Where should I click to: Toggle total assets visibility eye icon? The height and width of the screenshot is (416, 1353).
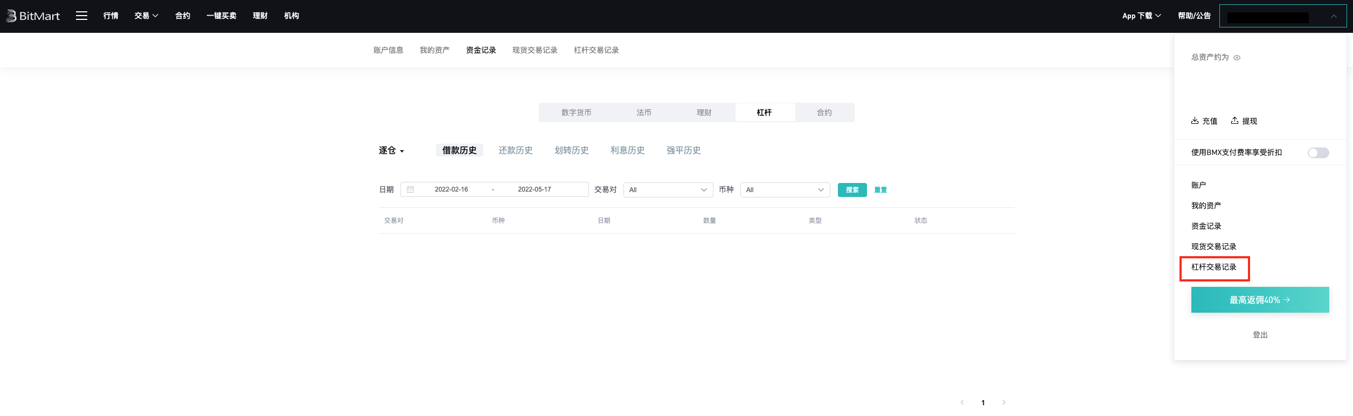(1237, 58)
